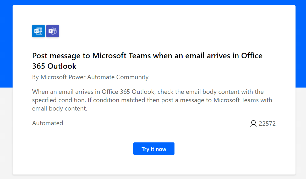Click the word Office ending the title's first line
The height and width of the screenshot is (179, 306).
[252, 56]
